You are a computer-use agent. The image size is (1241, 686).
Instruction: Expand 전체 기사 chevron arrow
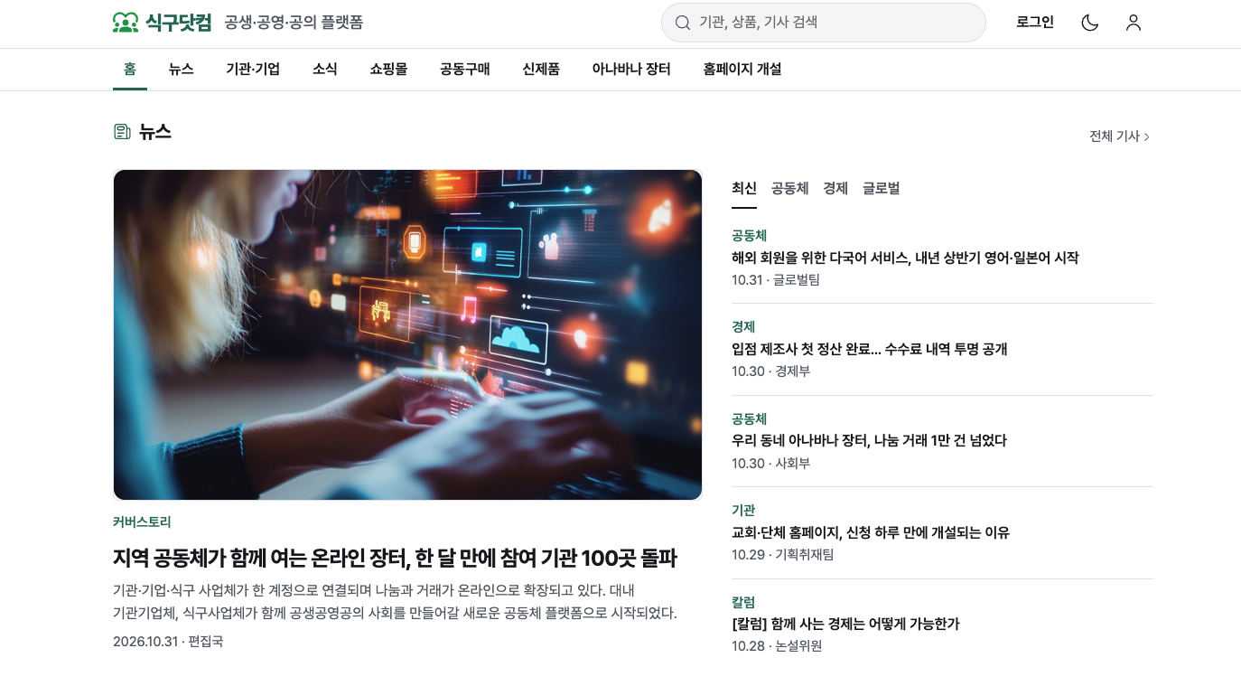pyautogui.click(x=1147, y=136)
